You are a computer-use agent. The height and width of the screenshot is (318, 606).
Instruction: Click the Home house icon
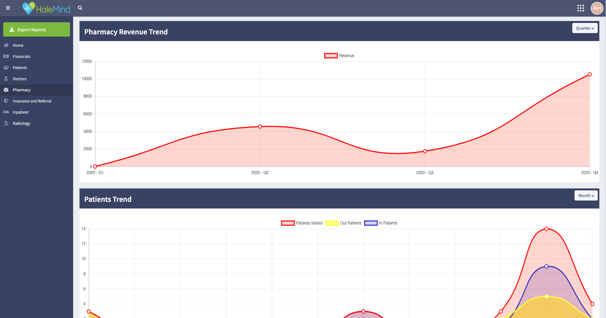[6, 45]
